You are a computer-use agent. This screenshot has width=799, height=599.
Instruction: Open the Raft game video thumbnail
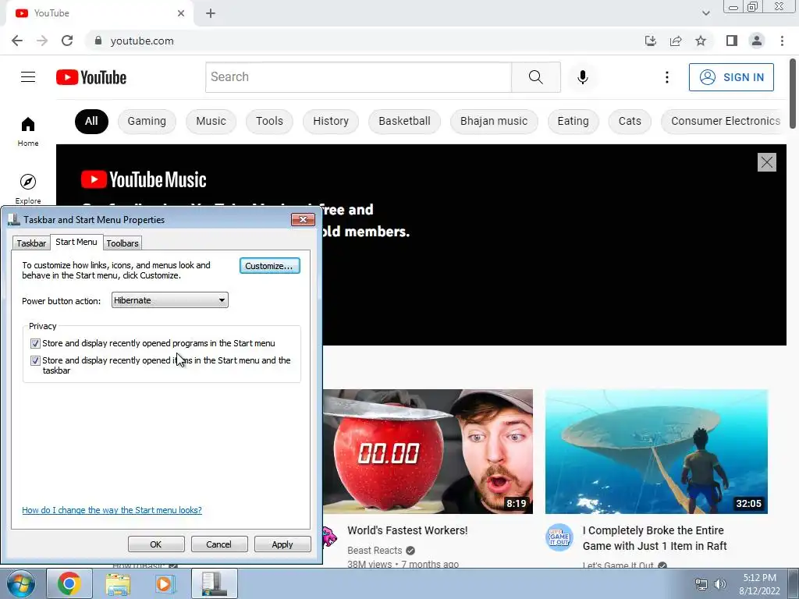[656, 452]
